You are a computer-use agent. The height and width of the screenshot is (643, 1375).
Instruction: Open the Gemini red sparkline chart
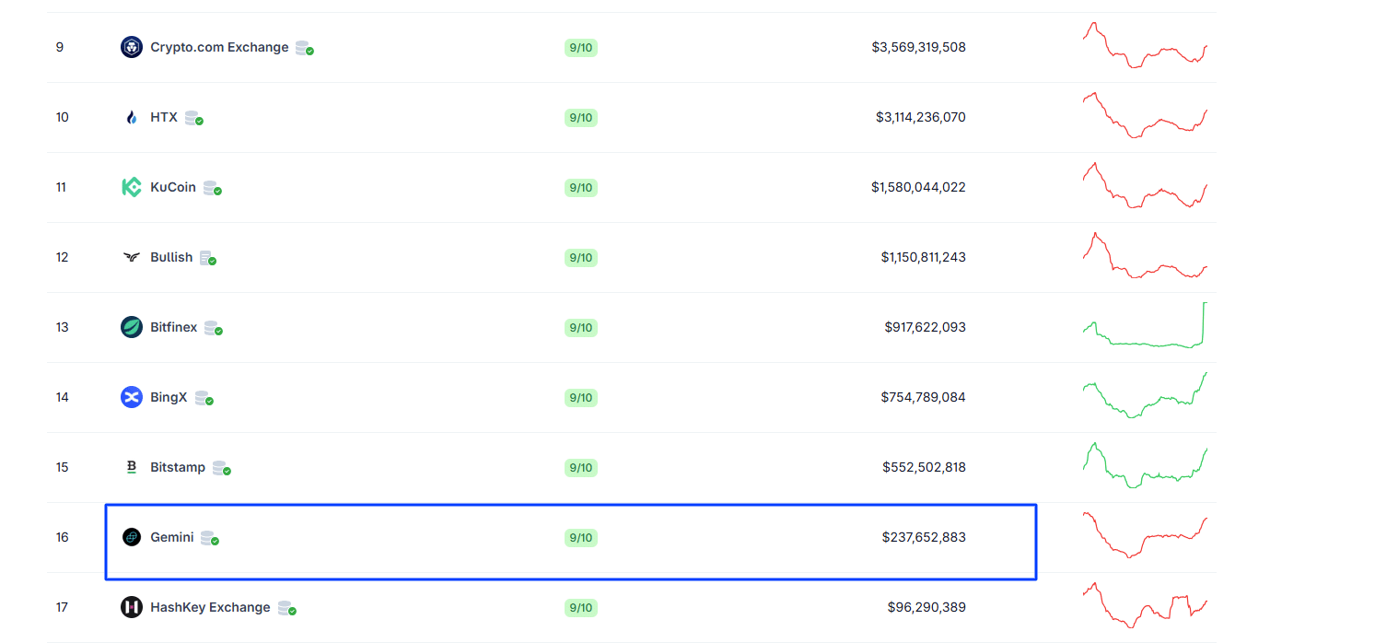1145,535
